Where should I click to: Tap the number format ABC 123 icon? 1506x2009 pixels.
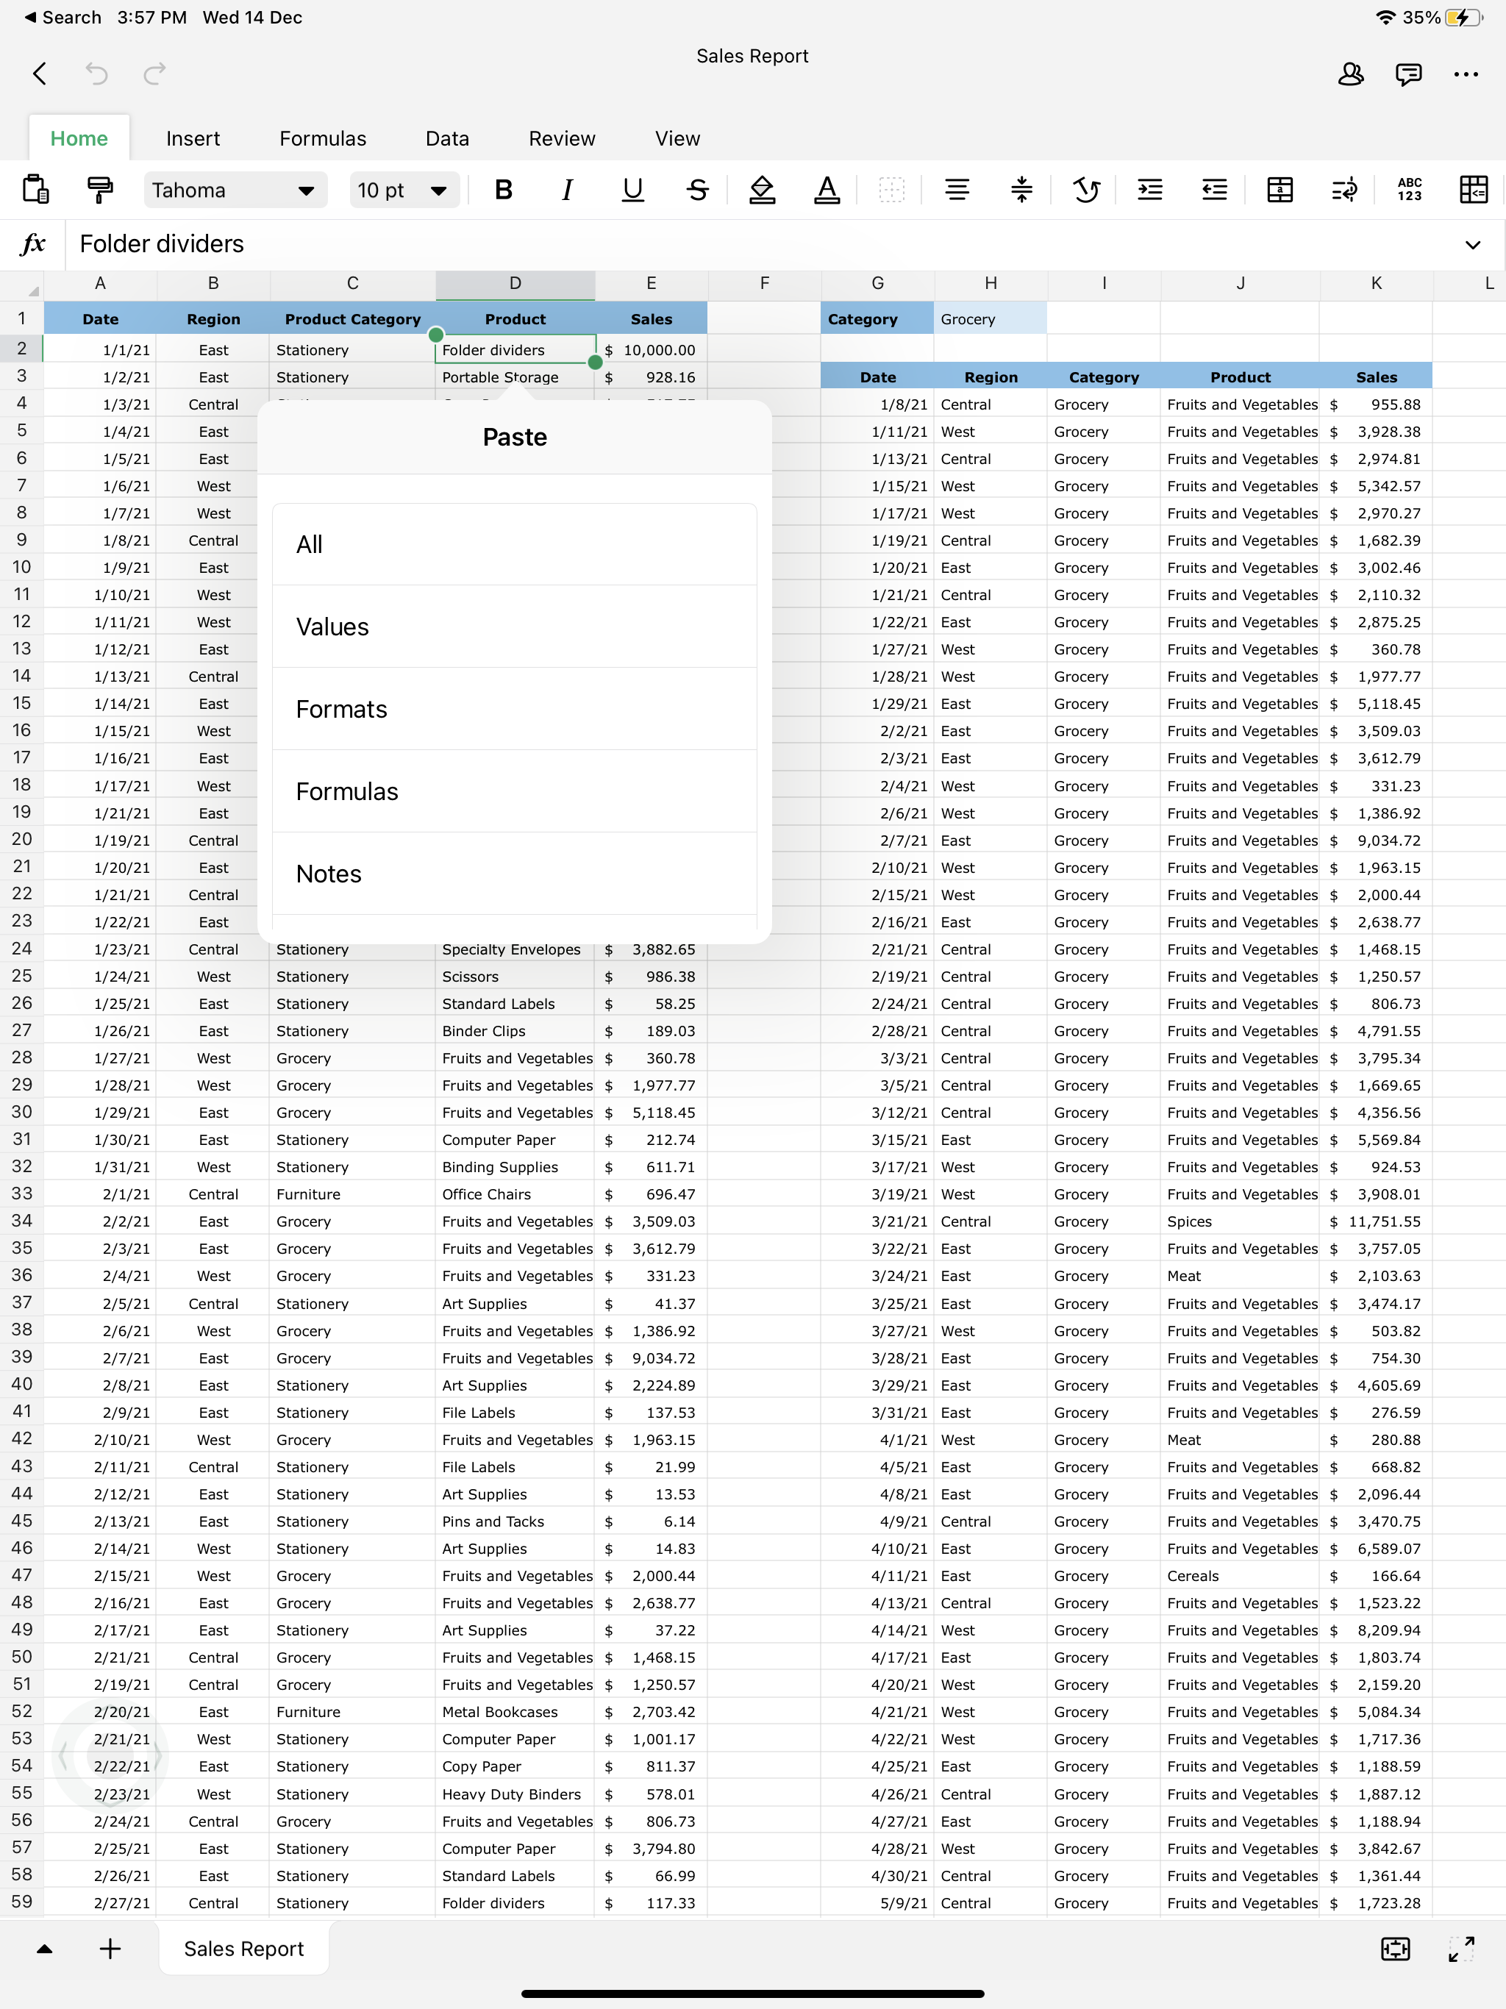1409,190
